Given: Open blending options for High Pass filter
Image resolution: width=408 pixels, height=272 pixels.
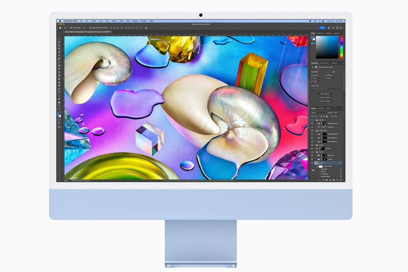Looking at the screenshot, I should coord(340,169).
